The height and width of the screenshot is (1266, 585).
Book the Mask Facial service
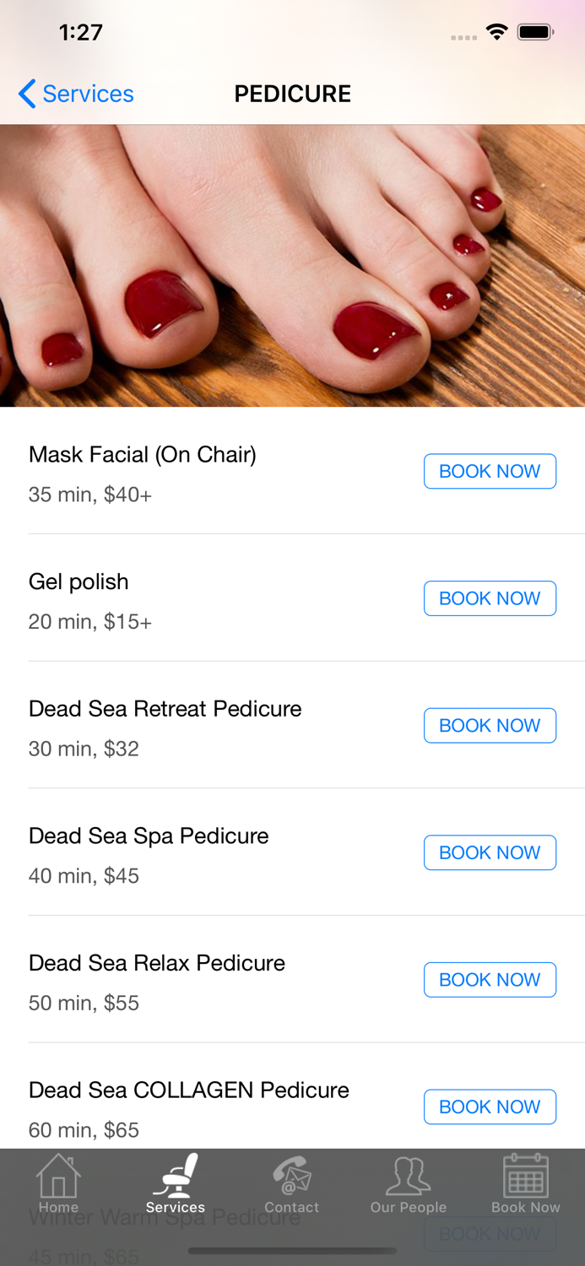point(490,471)
